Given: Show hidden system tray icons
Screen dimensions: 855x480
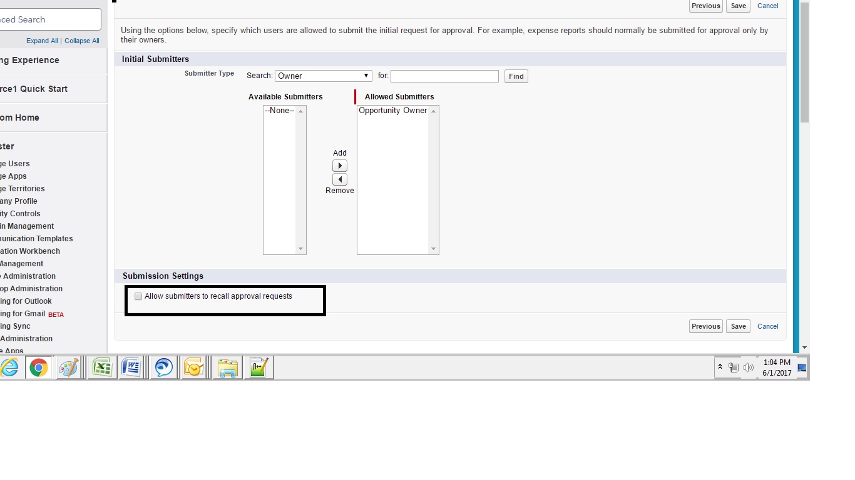Looking at the screenshot, I should 720,367.
